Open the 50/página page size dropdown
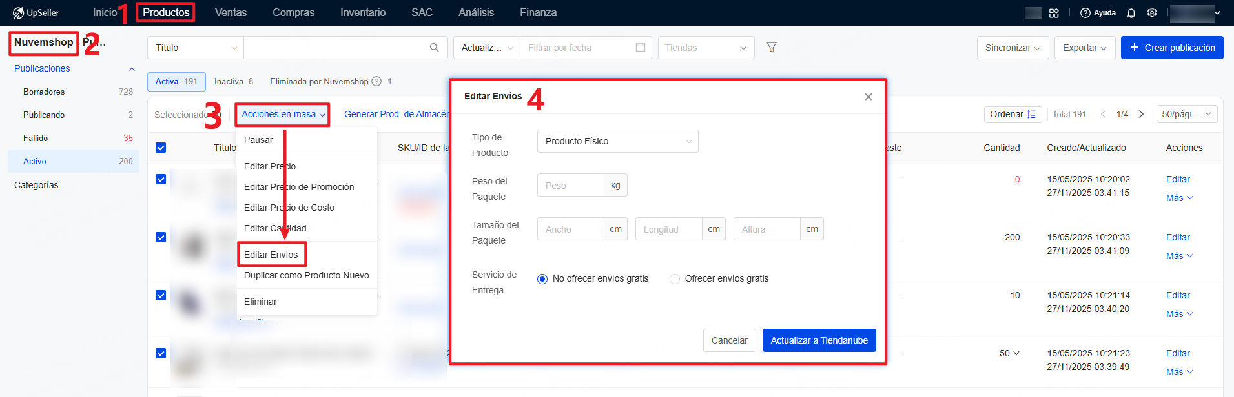1234x397 pixels. [x=1186, y=114]
